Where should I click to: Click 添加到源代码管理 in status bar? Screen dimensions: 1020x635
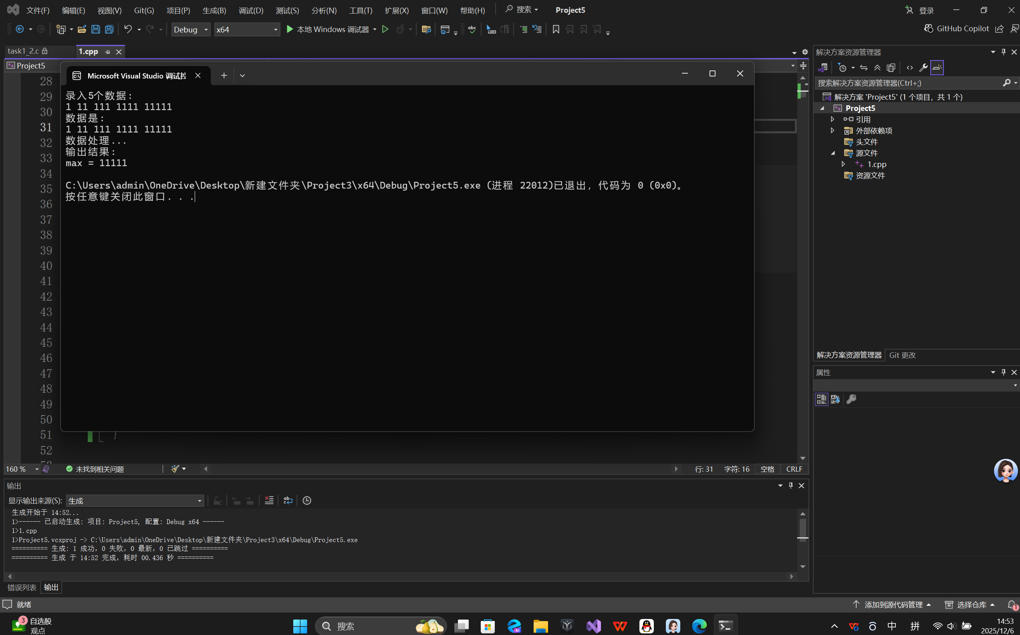(x=893, y=605)
